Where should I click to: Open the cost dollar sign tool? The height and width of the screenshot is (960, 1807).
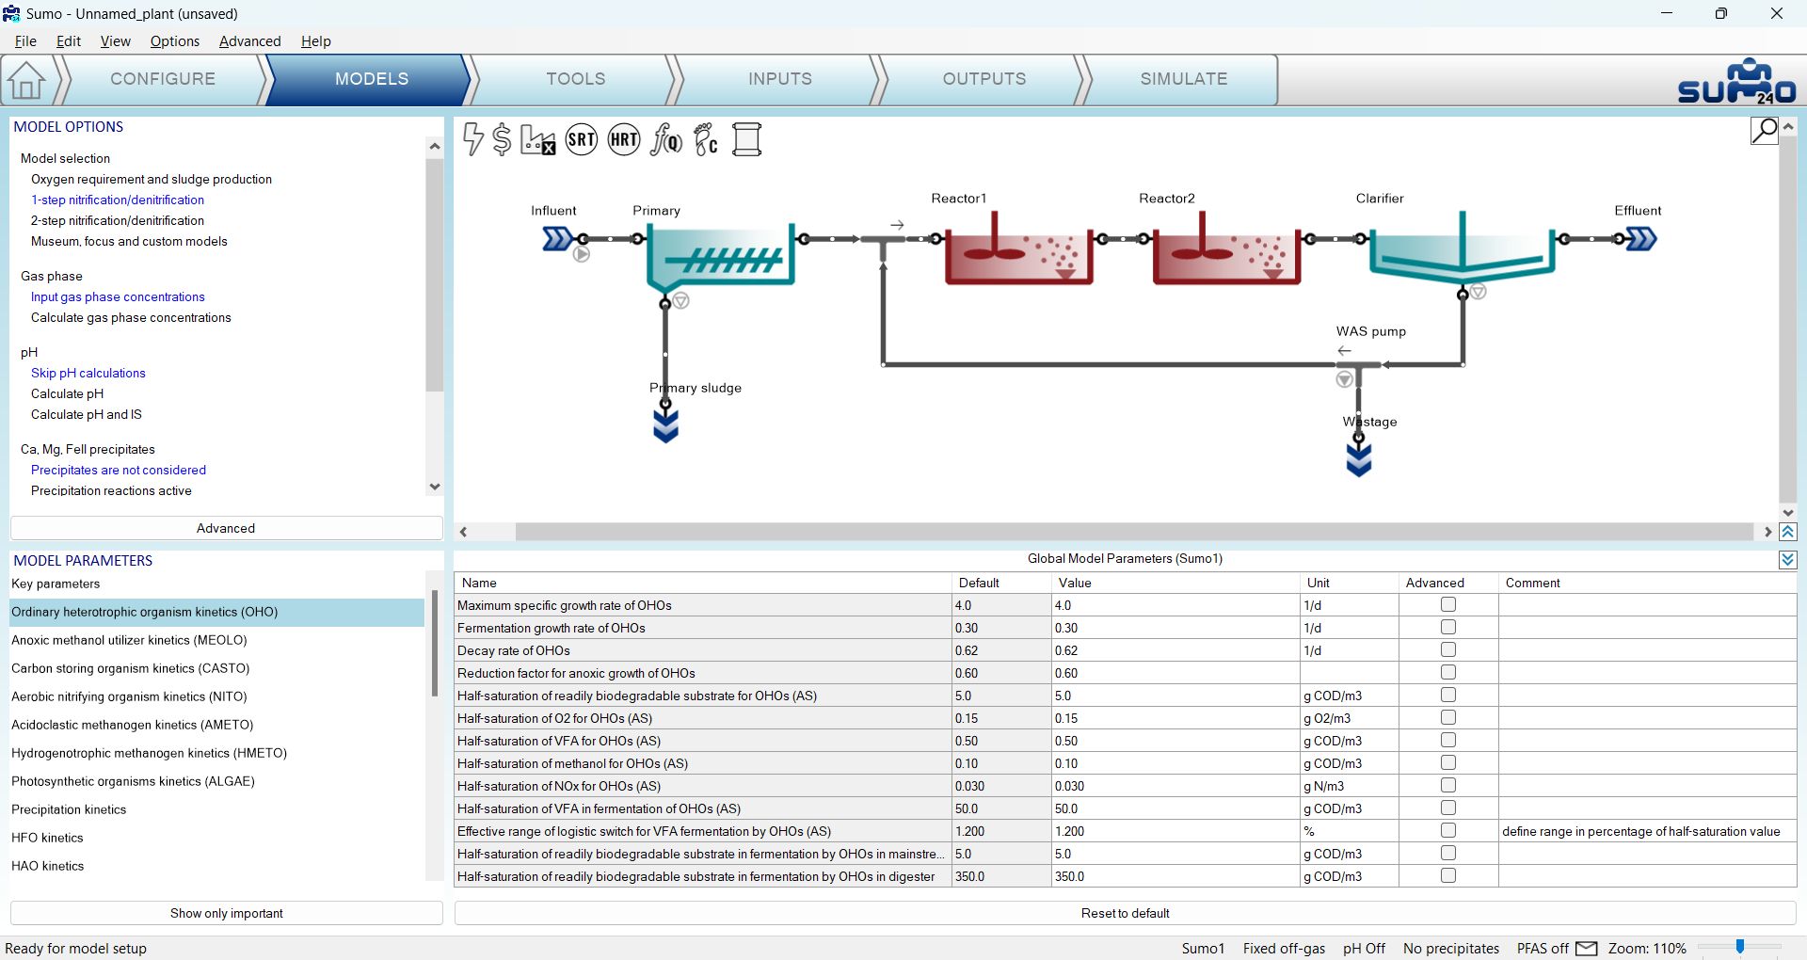click(502, 139)
